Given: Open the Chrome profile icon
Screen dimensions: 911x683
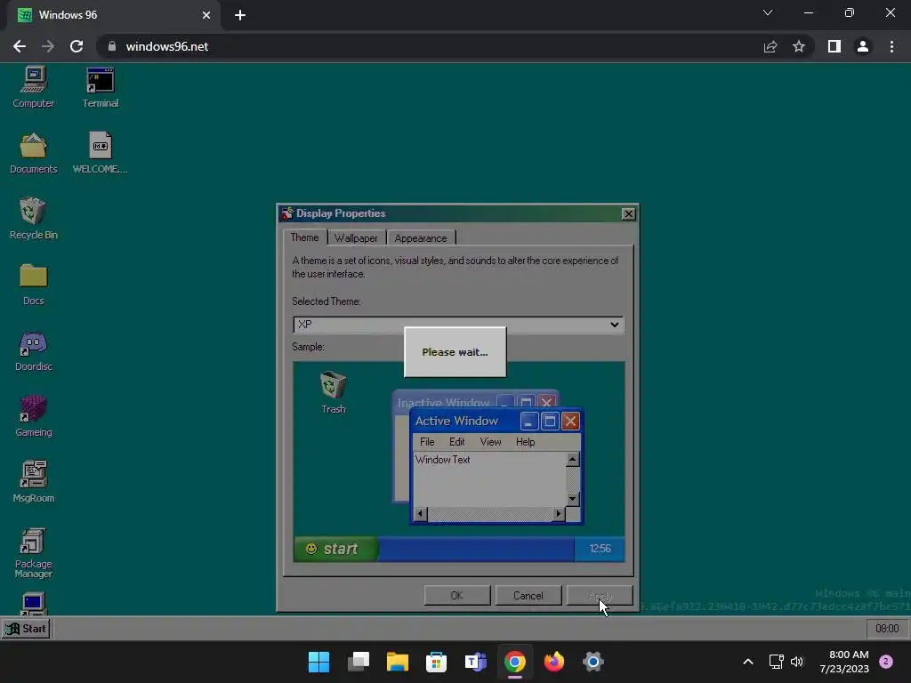Looking at the screenshot, I should [x=863, y=46].
